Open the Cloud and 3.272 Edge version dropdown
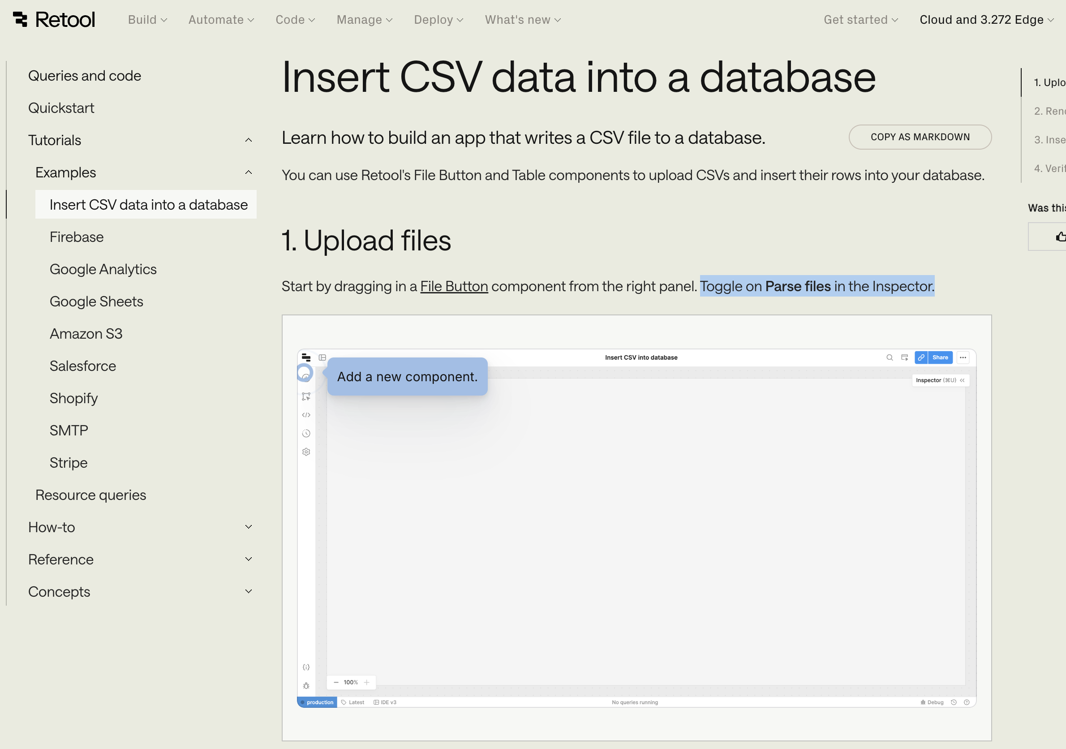The width and height of the screenshot is (1066, 749). [x=986, y=20]
